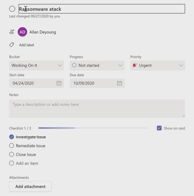Open the Priority dropdown set to Urgent
The width and height of the screenshot is (194, 196).
(158, 65)
